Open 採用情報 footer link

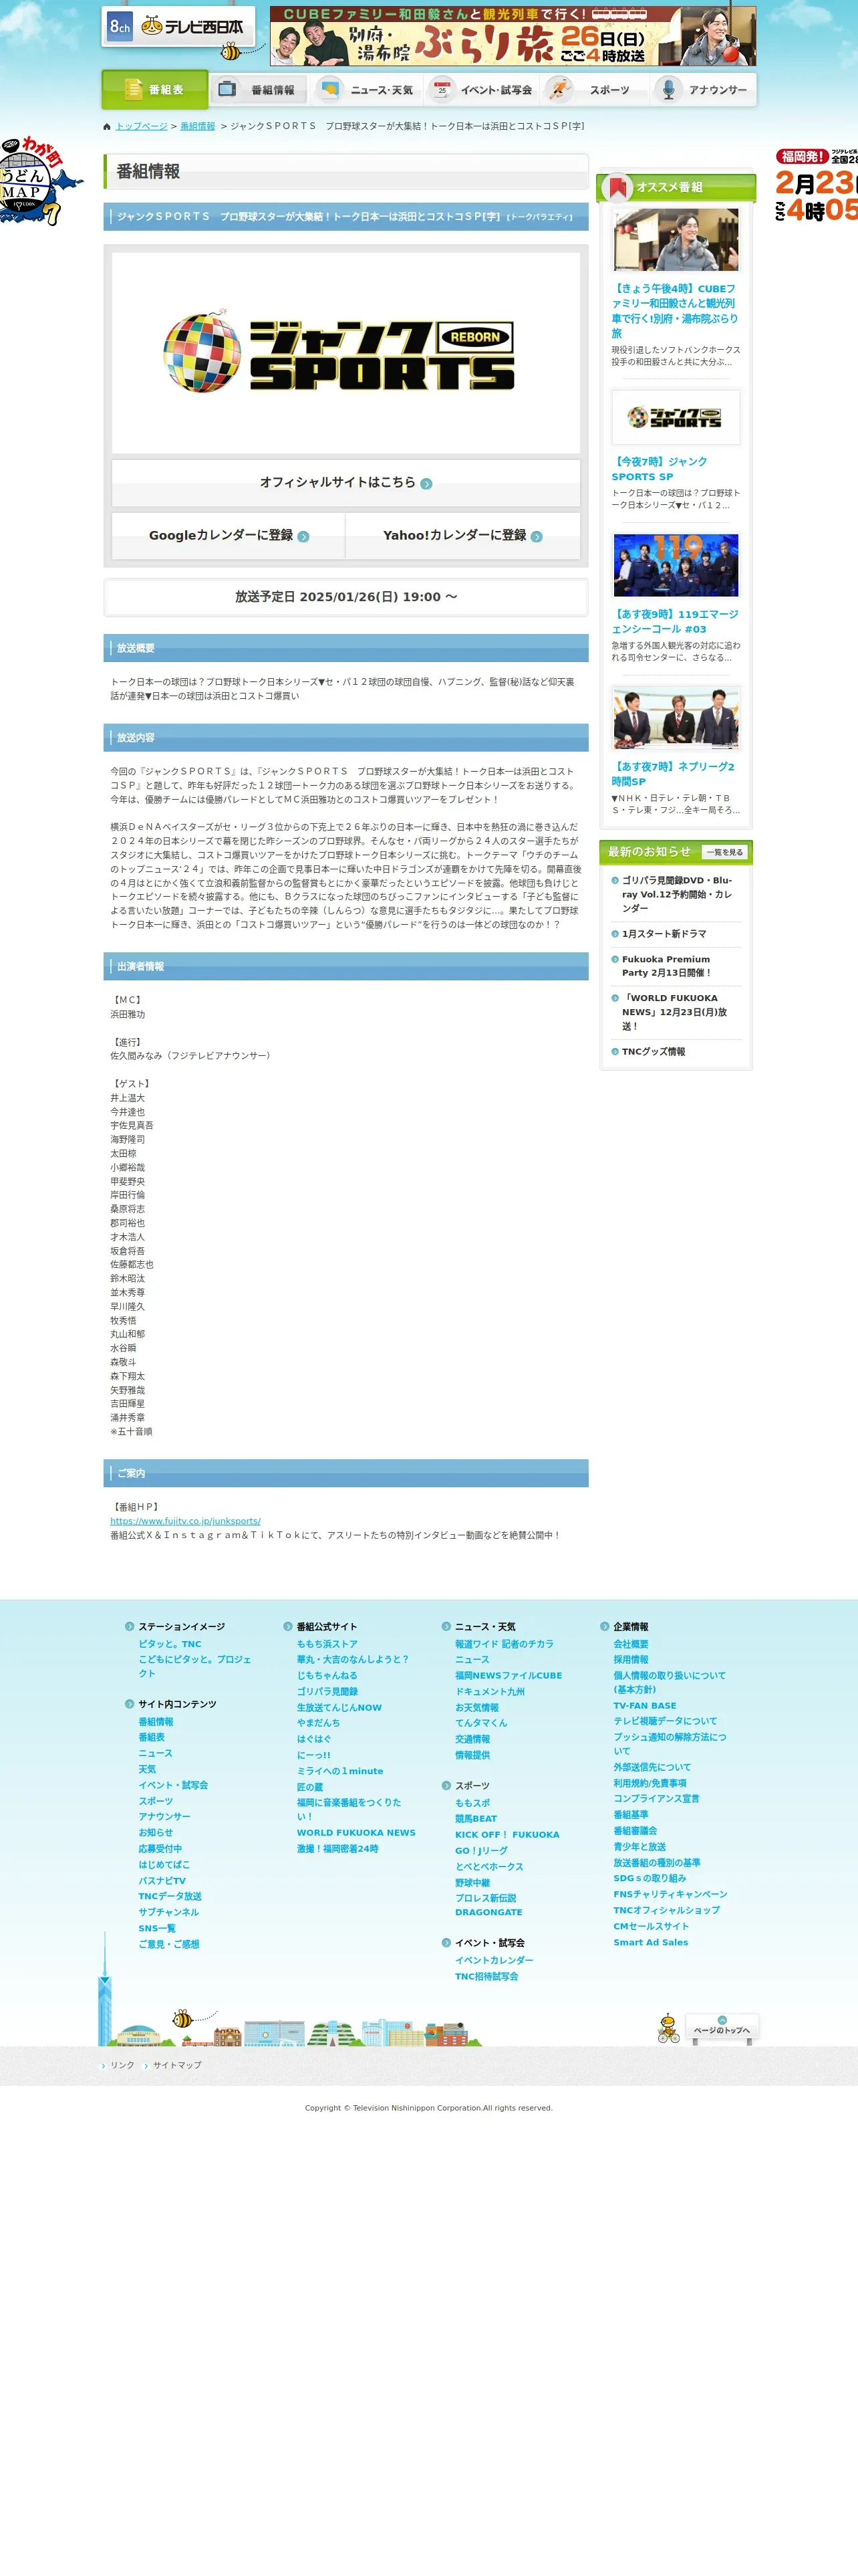point(630,1660)
